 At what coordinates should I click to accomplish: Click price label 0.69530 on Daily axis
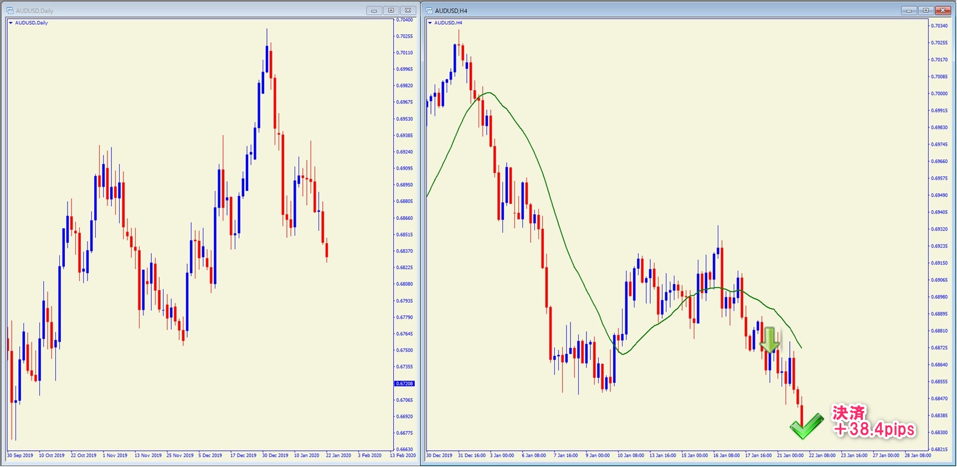tap(404, 119)
